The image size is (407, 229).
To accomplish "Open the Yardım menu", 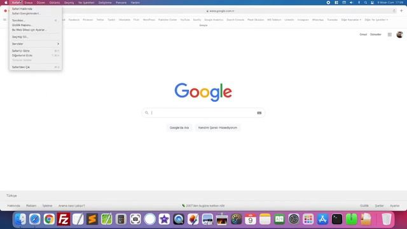I will click(x=135, y=3).
